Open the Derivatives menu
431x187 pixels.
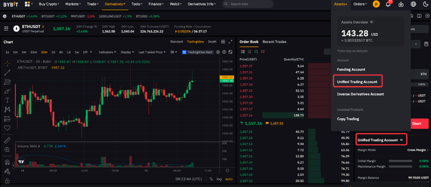coord(115,4)
